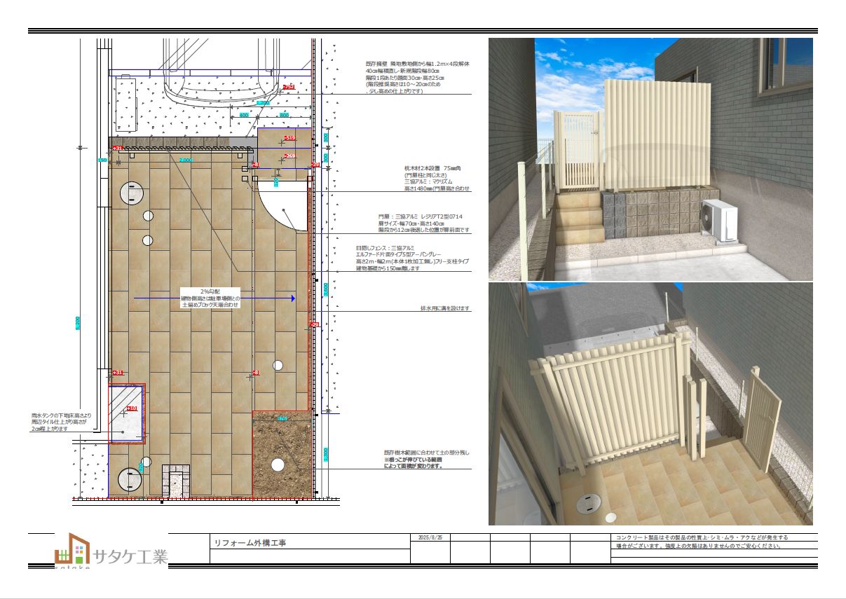846x599 pixels.
Task: Click the -519 elevation marker on the step
Action: click(x=288, y=138)
